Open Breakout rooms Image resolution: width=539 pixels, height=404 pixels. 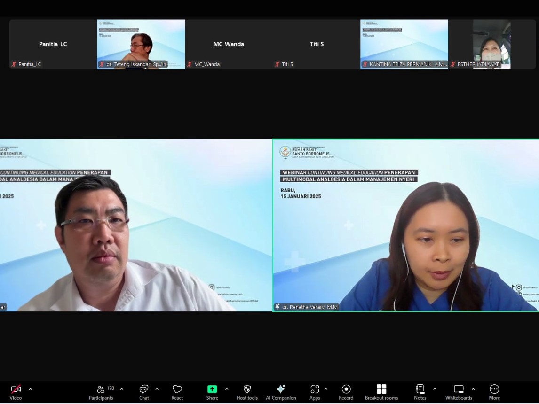pyautogui.click(x=381, y=392)
